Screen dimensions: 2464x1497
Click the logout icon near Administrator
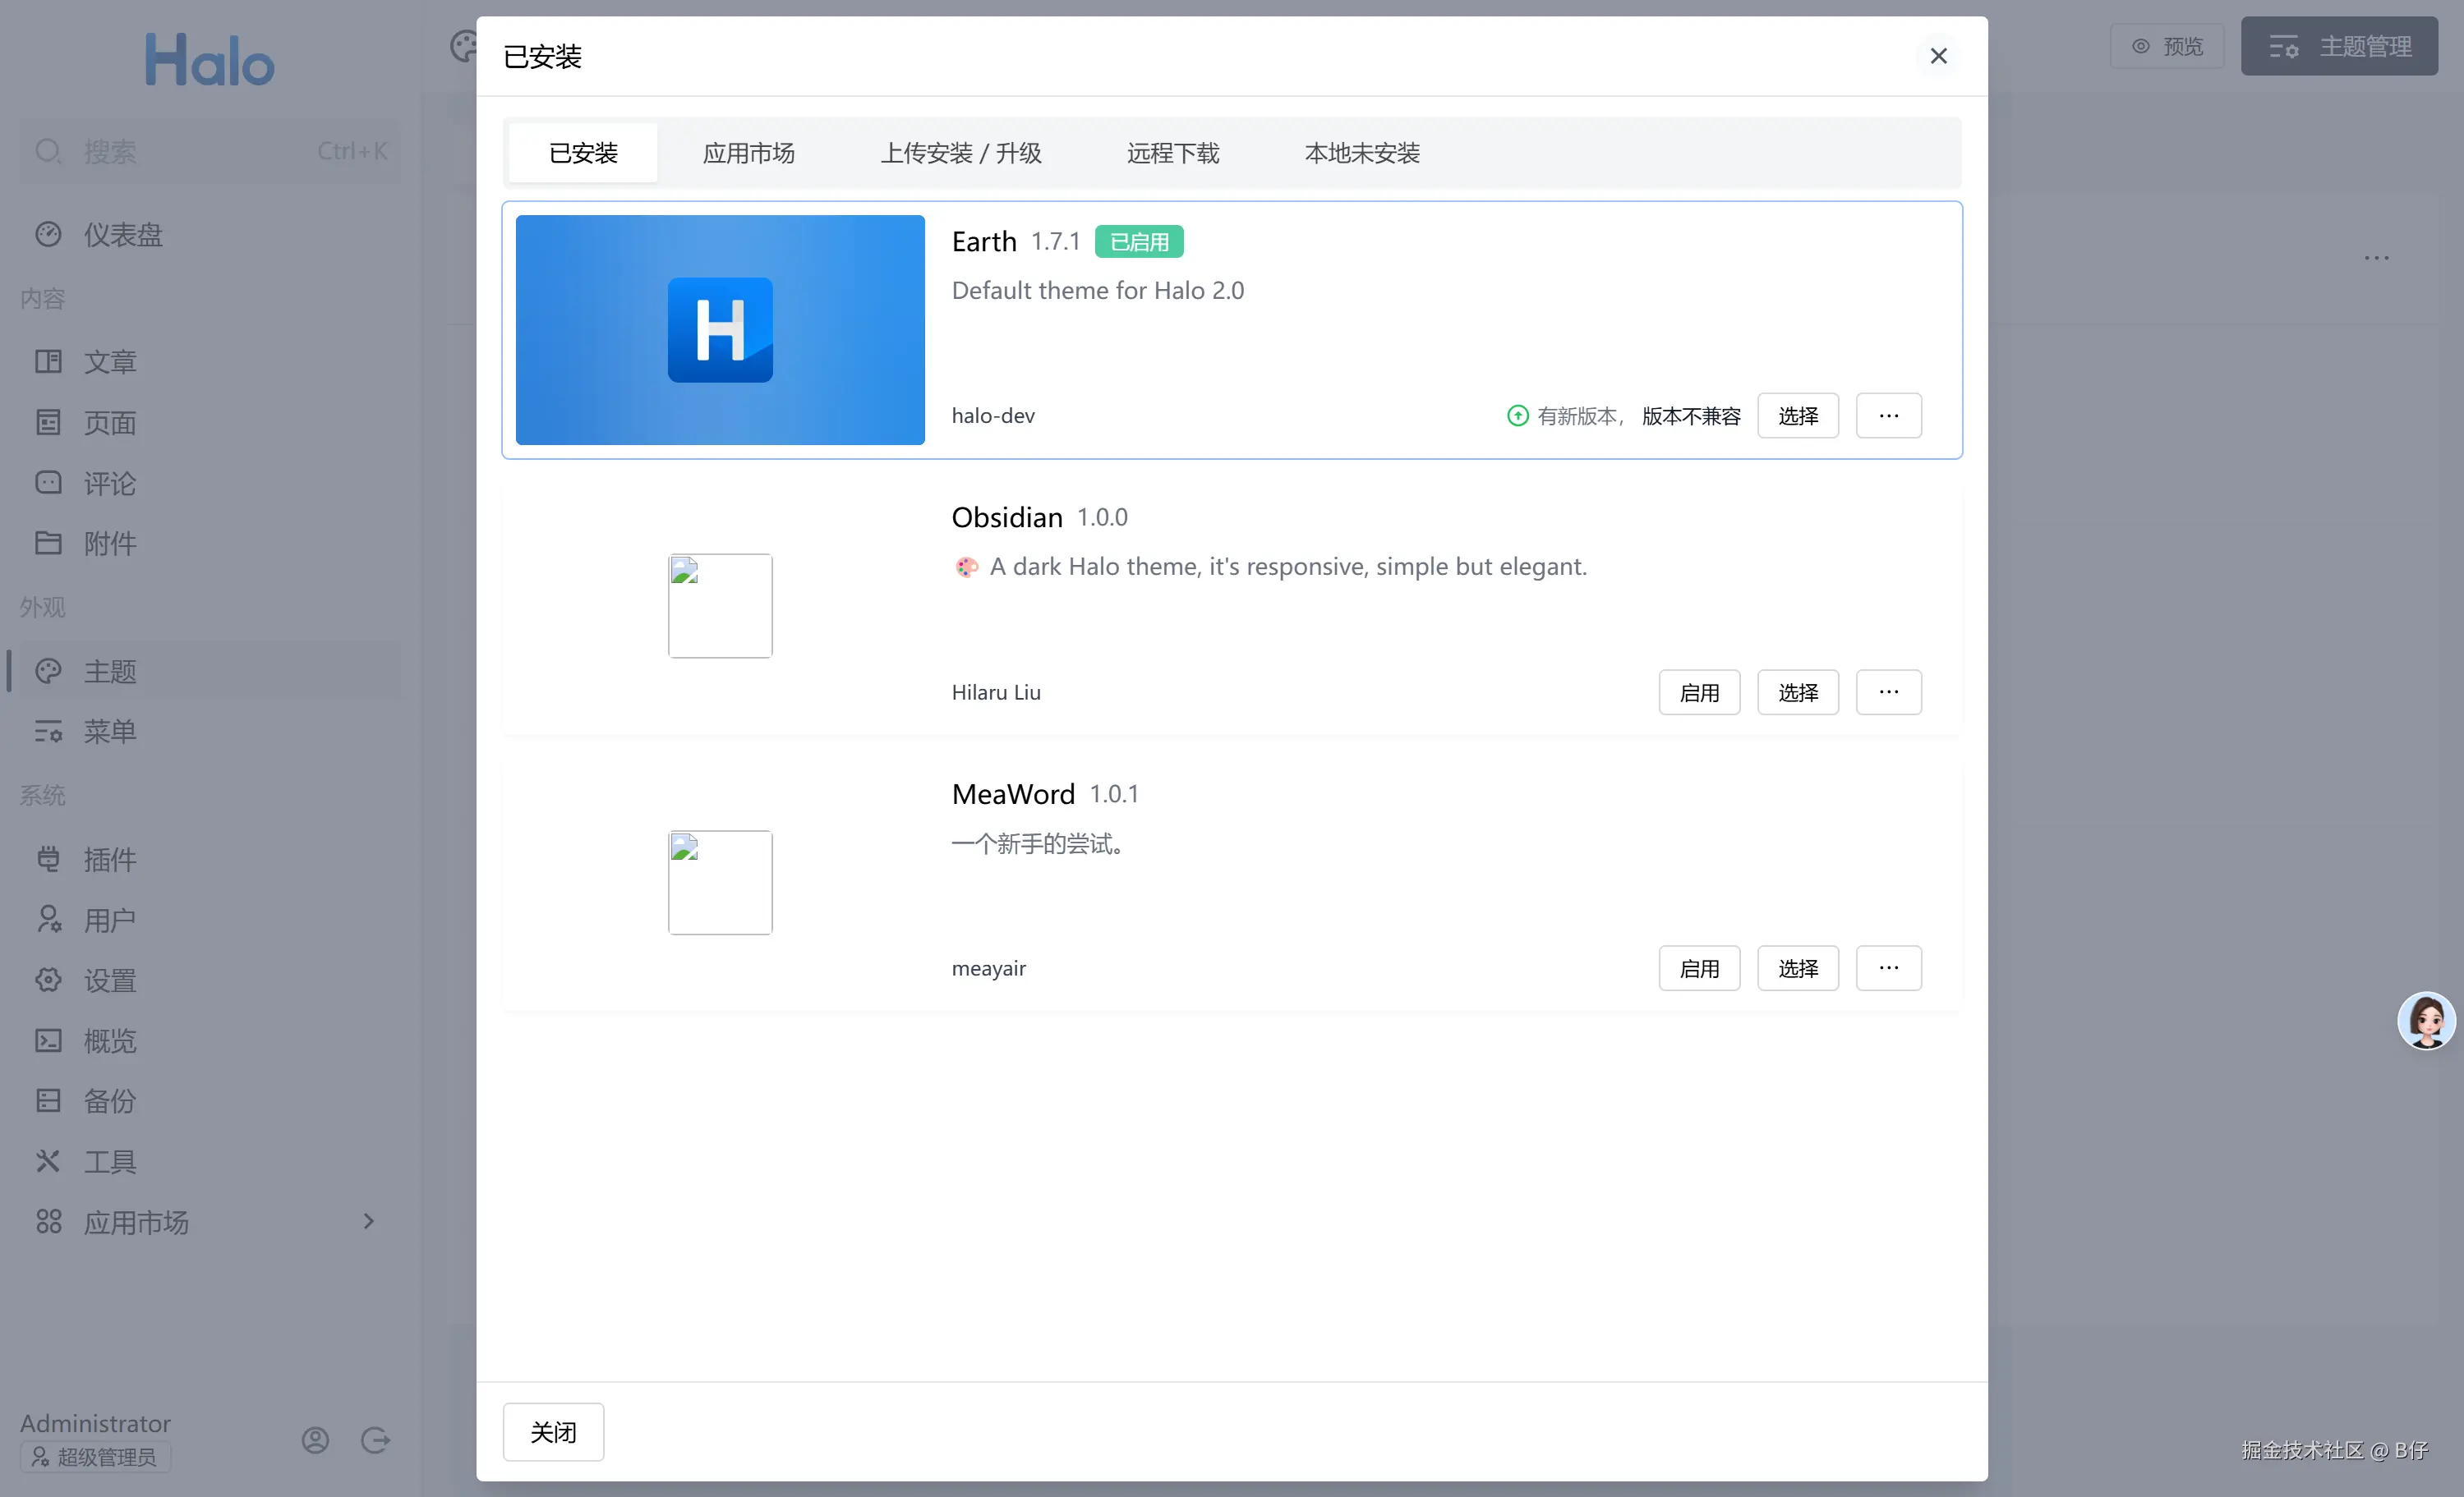[375, 1439]
